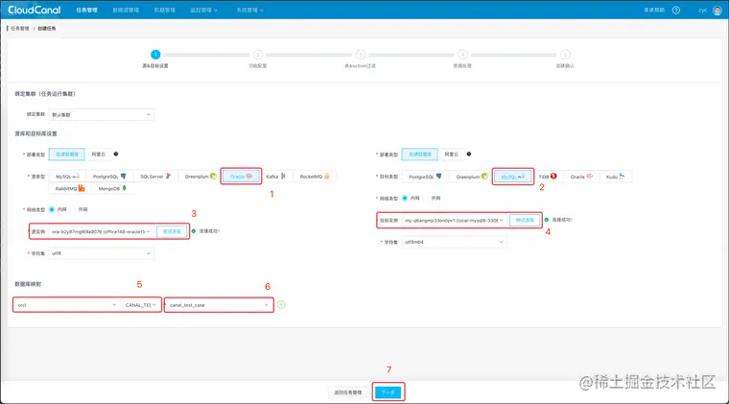This screenshot has height=404, width=729.
Task: Click the target deployment type info dot
Action: point(469,154)
